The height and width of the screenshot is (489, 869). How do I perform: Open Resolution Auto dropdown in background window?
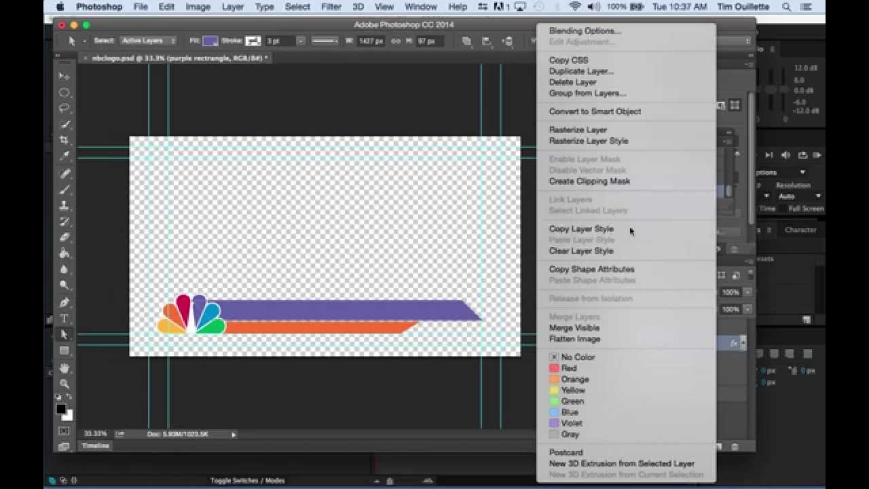point(800,196)
